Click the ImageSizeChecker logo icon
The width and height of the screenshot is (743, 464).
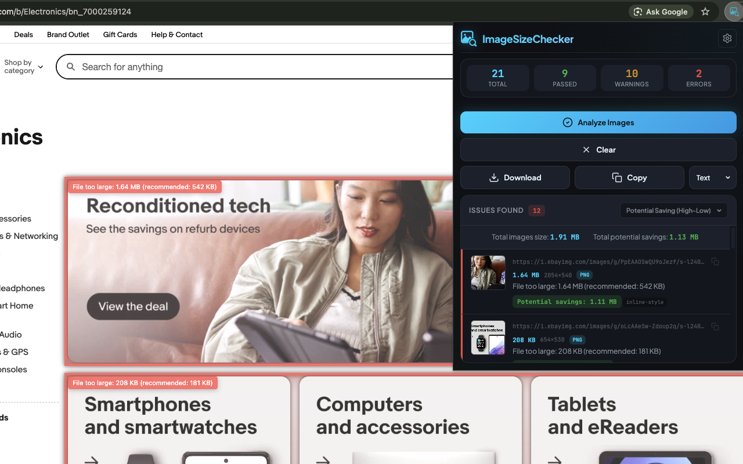pyautogui.click(x=468, y=39)
